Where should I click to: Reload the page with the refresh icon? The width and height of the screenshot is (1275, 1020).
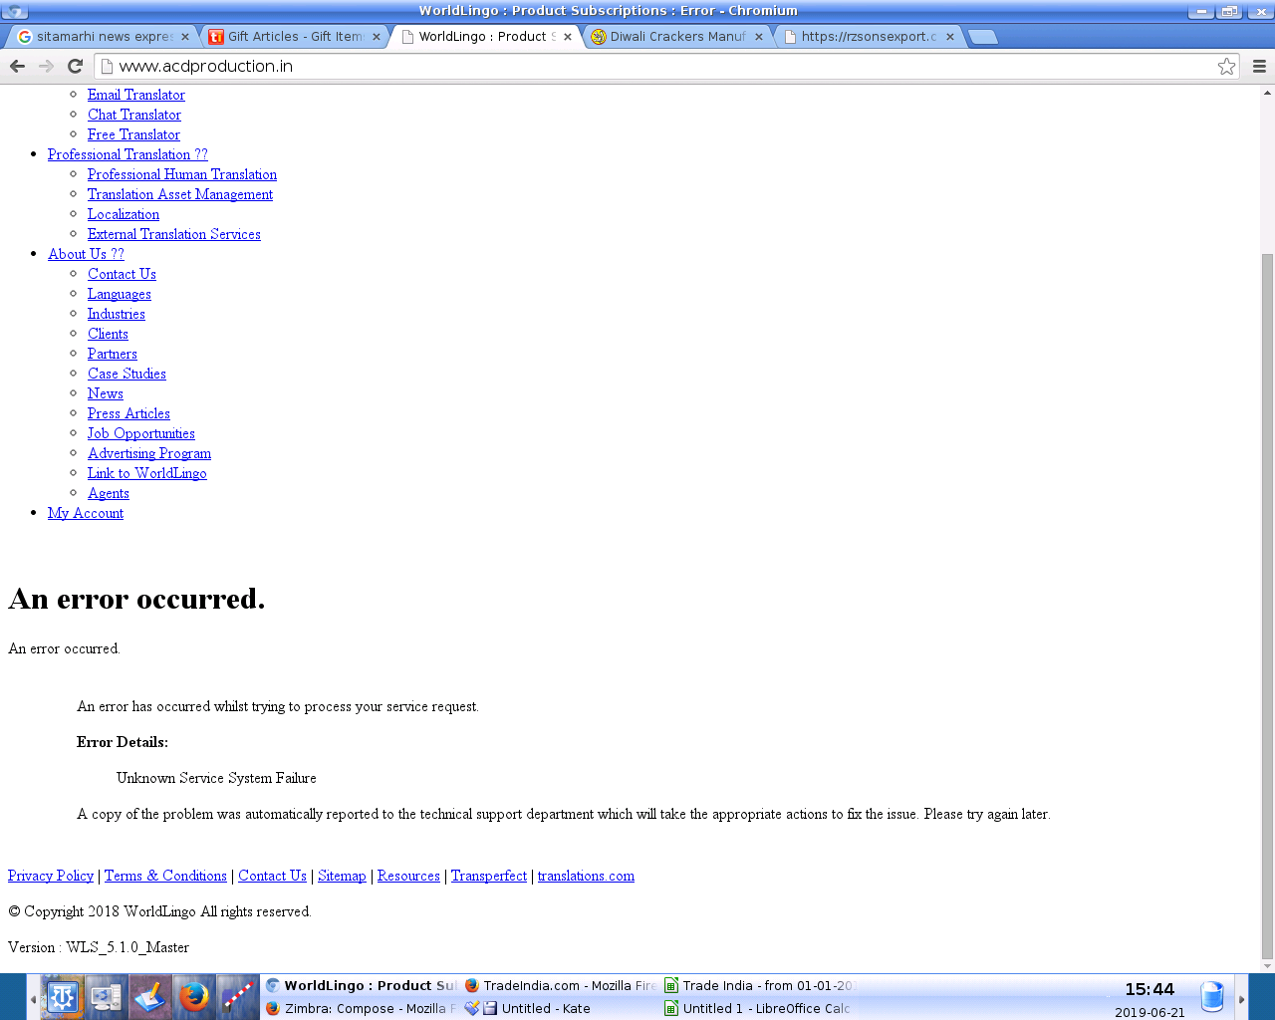75,66
